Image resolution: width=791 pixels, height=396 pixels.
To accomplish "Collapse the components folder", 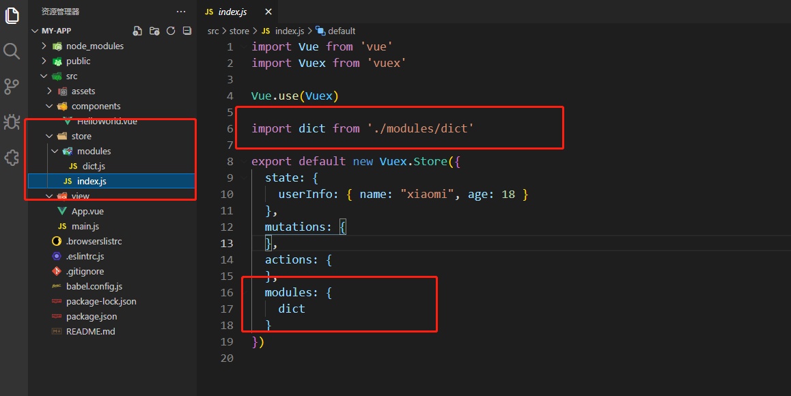I will pyautogui.click(x=48, y=106).
